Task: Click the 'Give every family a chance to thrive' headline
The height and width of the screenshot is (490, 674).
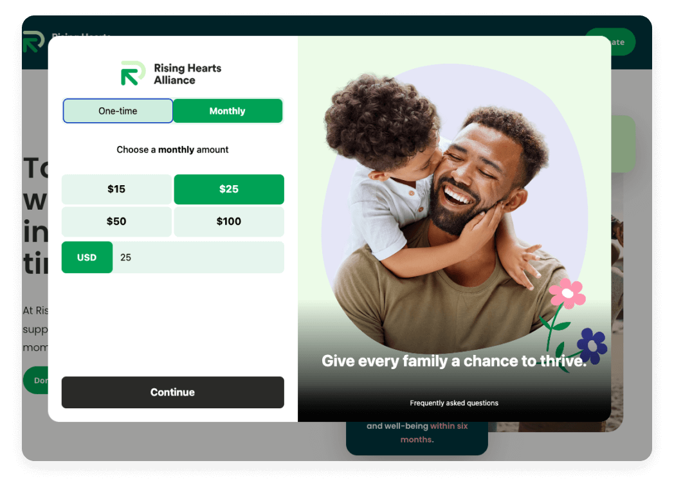Action: pos(454,361)
